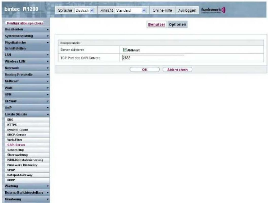Open the Ansicht view dropdown
This screenshot has height=203, width=268.
point(131,10)
